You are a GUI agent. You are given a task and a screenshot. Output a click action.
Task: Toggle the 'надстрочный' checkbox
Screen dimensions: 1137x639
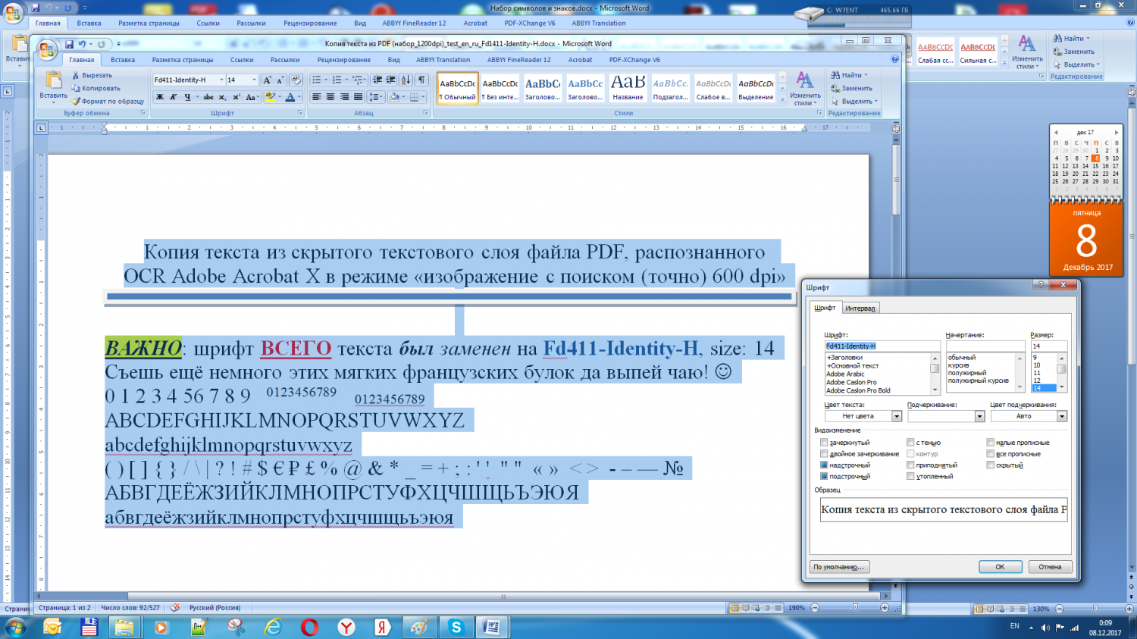click(x=824, y=465)
